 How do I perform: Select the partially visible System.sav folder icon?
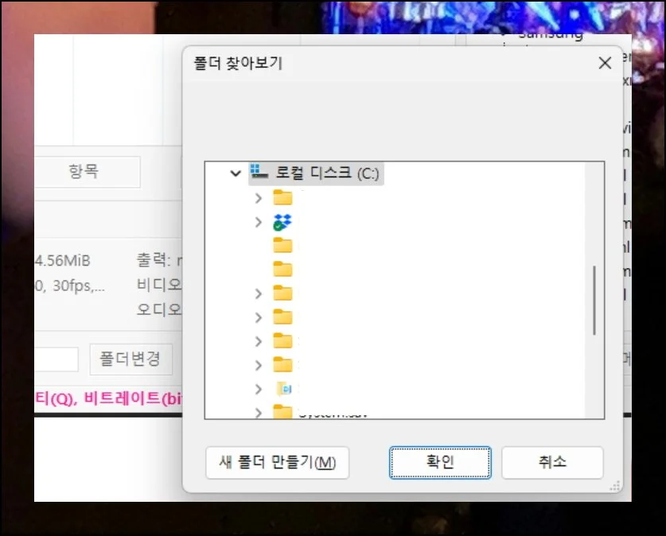click(x=282, y=412)
